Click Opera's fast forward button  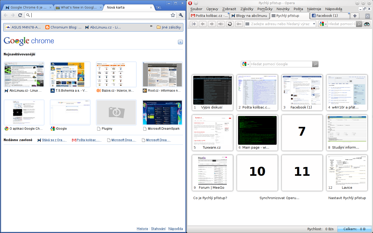pyautogui.click(x=221, y=24)
